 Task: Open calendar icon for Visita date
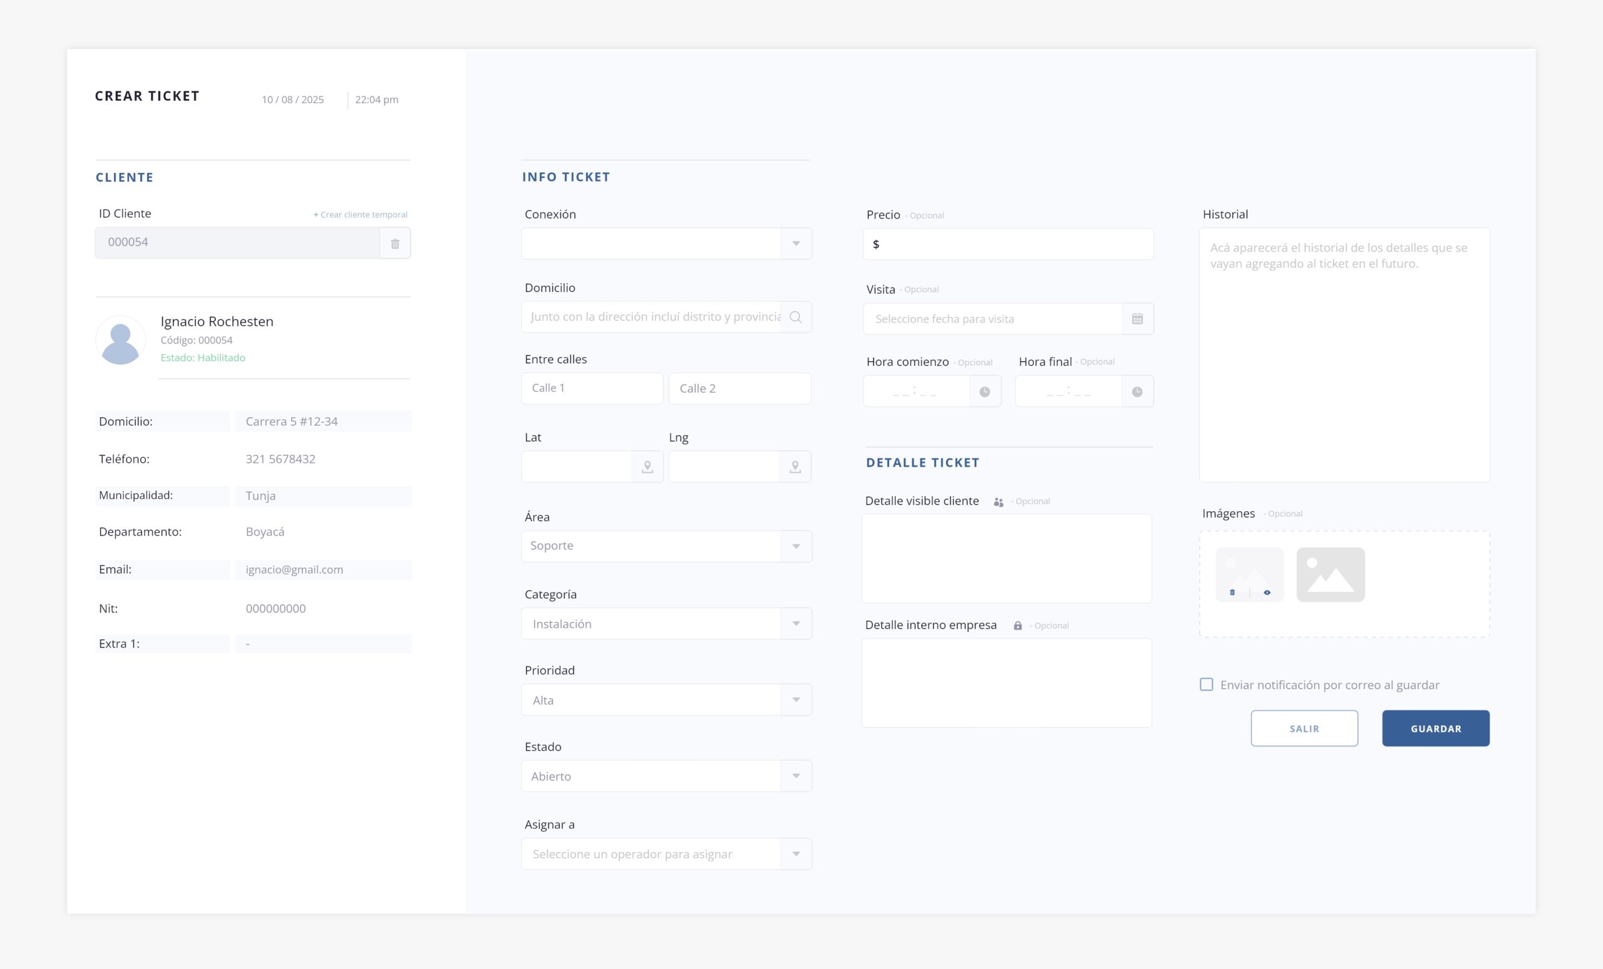(1137, 319)
